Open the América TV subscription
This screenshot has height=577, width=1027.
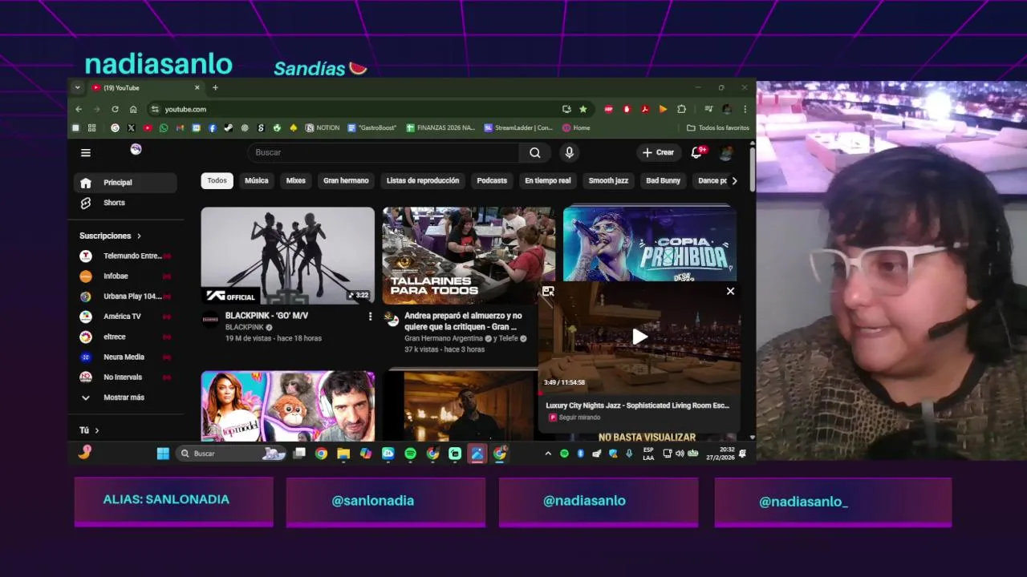tap(125, 317)
